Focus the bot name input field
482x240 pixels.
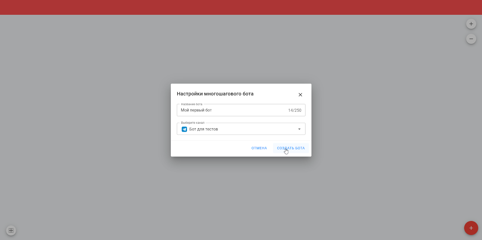(247, 110)
